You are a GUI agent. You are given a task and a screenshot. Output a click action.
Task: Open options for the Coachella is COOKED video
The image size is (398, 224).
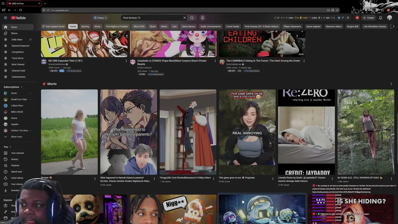215,61
